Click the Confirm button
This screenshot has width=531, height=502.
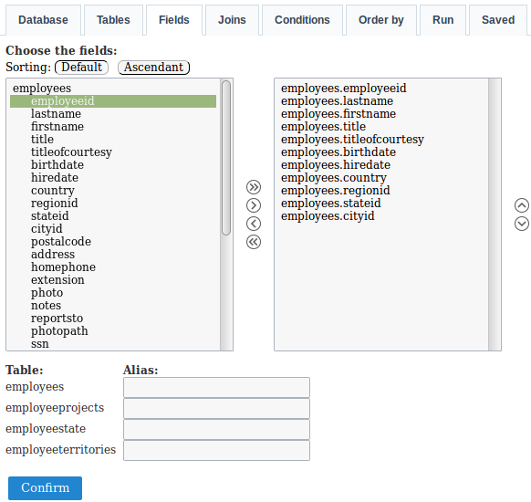45,487
